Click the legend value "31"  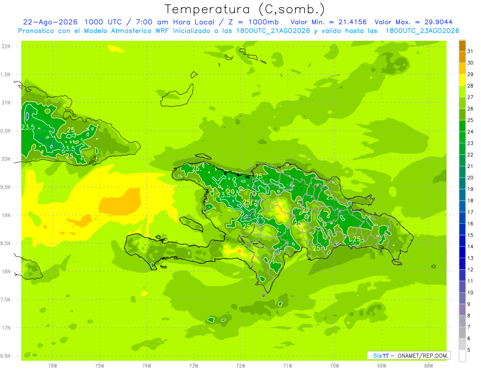click(x=471, y=51)
